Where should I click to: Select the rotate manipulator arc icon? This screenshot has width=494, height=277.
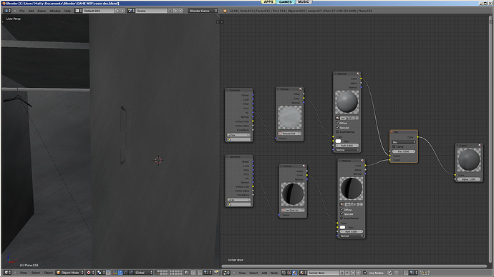pos(125,273)
